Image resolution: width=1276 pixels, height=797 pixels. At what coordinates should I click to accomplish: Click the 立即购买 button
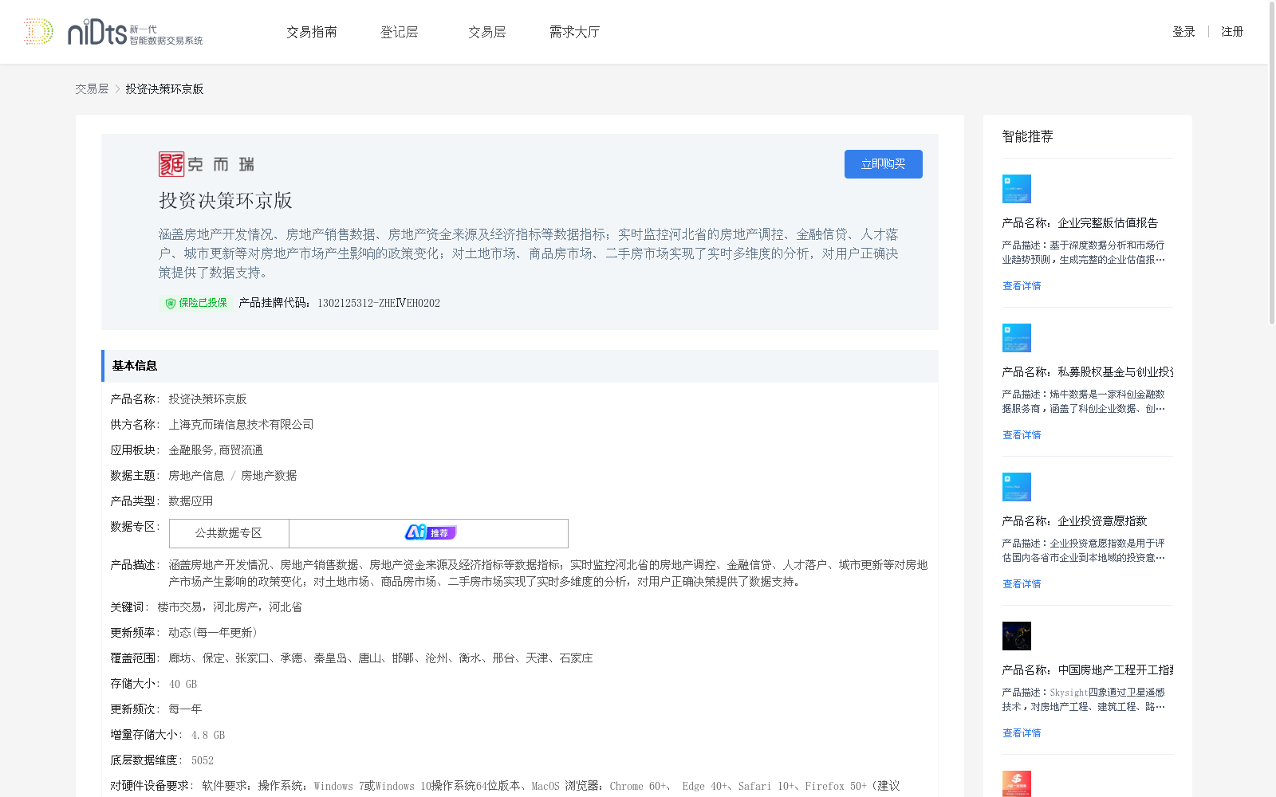(884, 164)
